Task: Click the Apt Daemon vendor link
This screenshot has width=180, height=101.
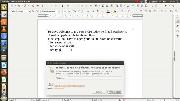Action: pos(59,88)
